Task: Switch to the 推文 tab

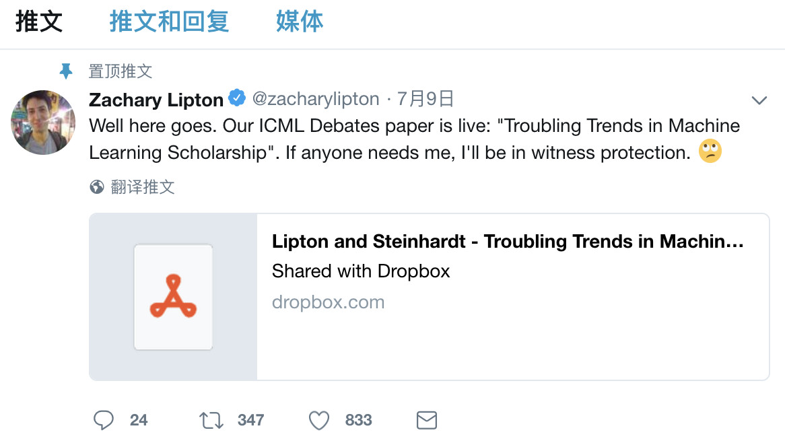Action: pyautogui.click(x=39, y=22)
